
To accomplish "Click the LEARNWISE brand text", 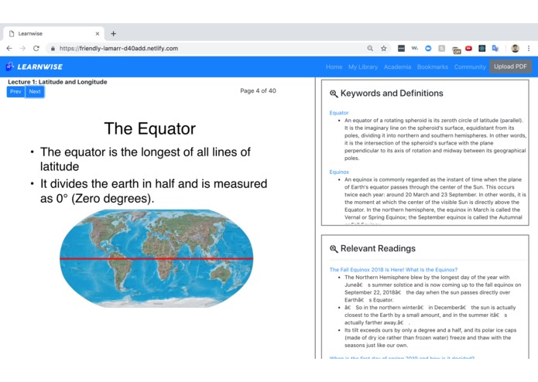I will [39, 67].
